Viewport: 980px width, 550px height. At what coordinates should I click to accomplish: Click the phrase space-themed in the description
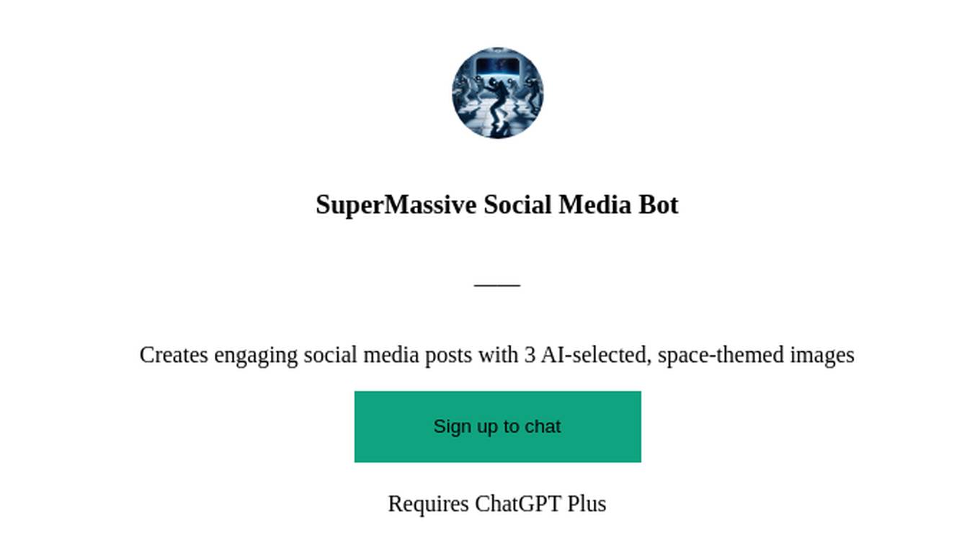point(721,355)
